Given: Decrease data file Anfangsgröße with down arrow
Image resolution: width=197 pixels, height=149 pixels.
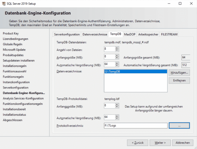Looking at the screenshot, I should click(117, 58).
